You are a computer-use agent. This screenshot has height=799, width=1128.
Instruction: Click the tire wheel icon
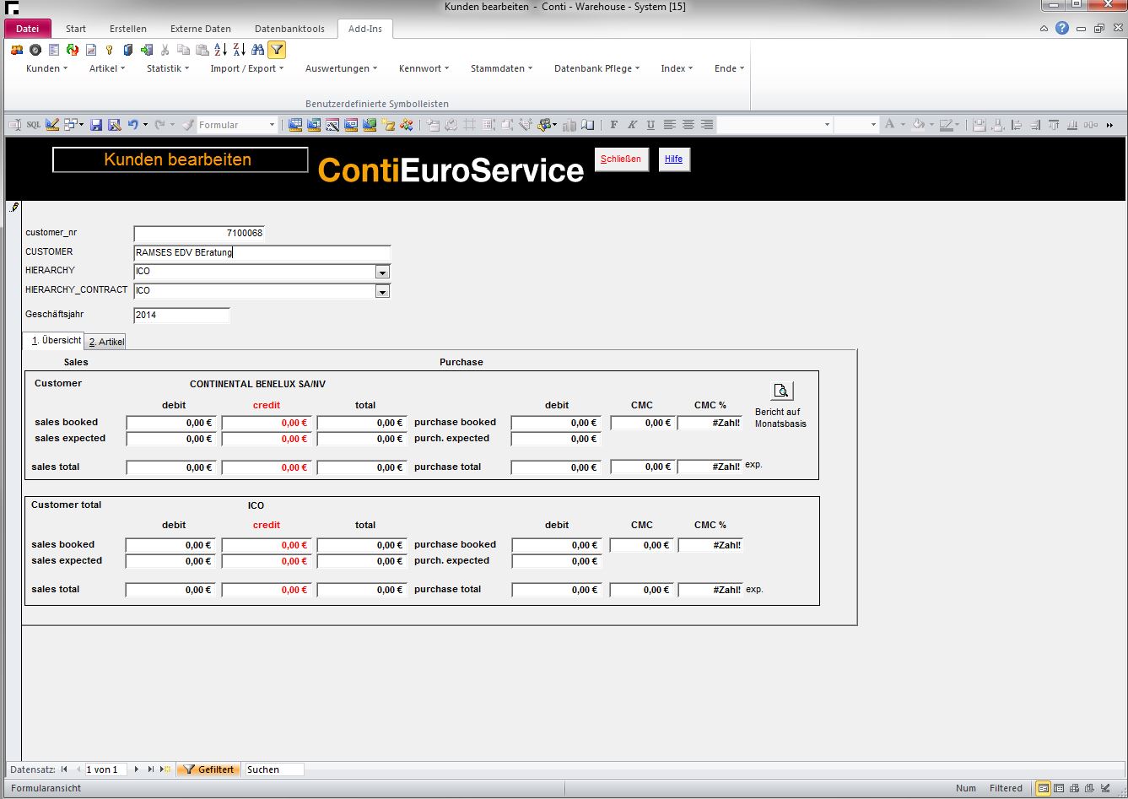point(35,50)
